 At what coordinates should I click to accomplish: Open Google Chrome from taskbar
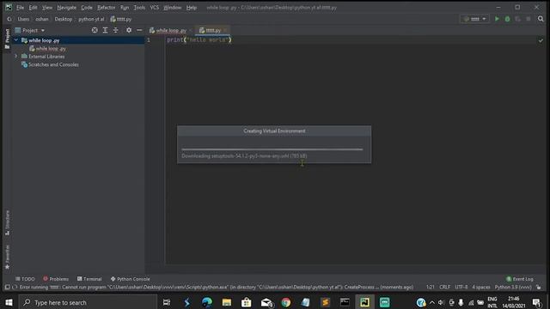pos(286,302)
